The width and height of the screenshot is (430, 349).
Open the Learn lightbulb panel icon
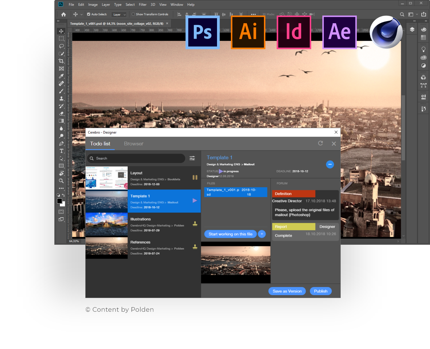click(x=423, y=49)
